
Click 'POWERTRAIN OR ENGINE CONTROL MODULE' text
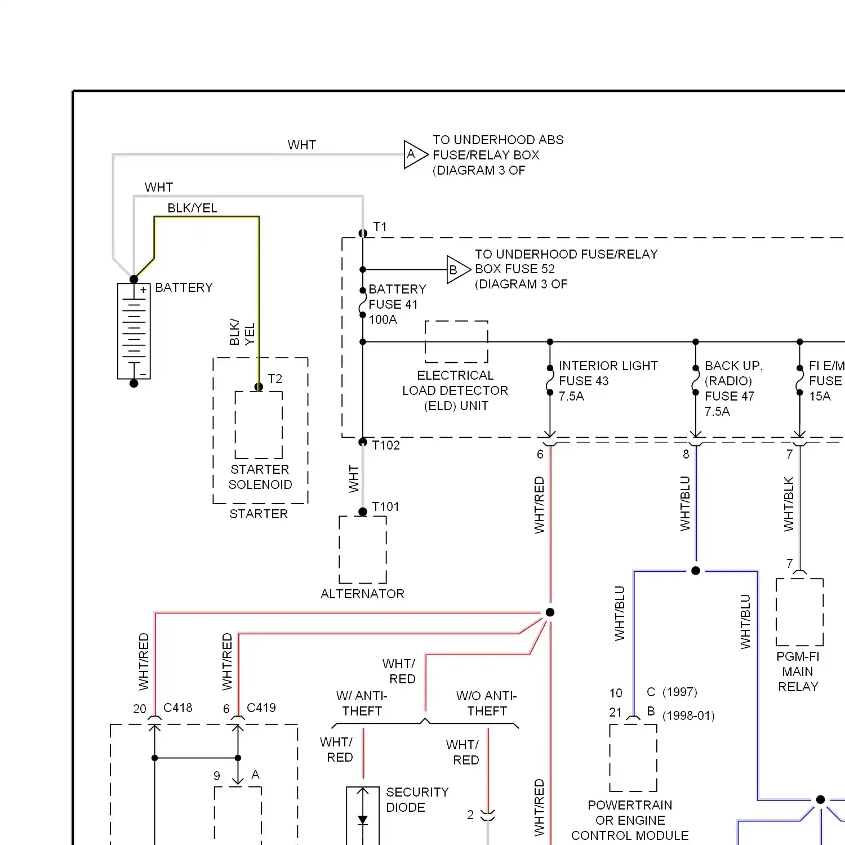click(x=630, y=820)
